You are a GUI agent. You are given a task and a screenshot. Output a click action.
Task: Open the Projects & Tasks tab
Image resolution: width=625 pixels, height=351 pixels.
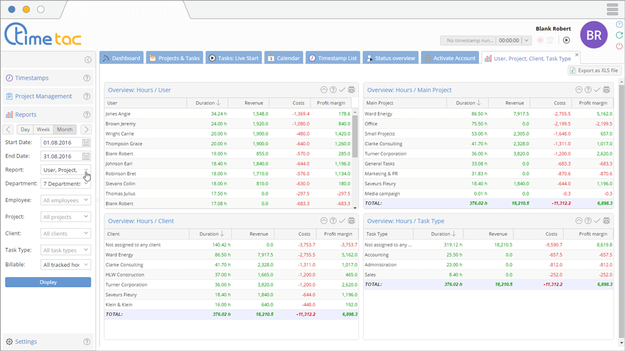(x=175, y=58)
